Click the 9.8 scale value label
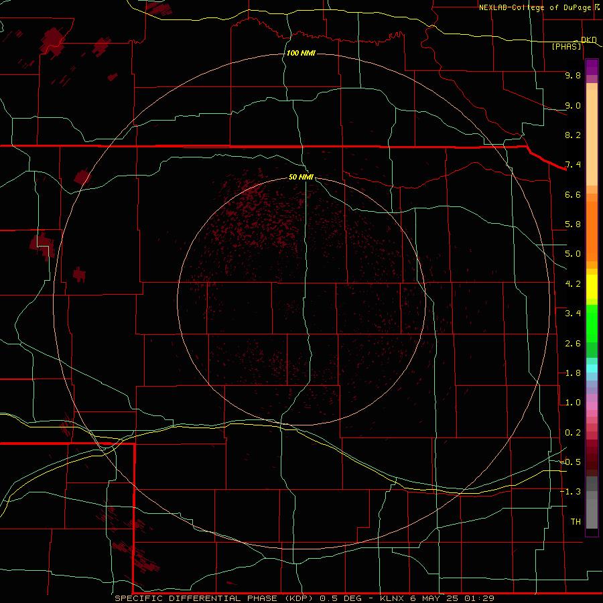This screenshot has width=603, height=603. pyautogui.click(x=573, y=75)
